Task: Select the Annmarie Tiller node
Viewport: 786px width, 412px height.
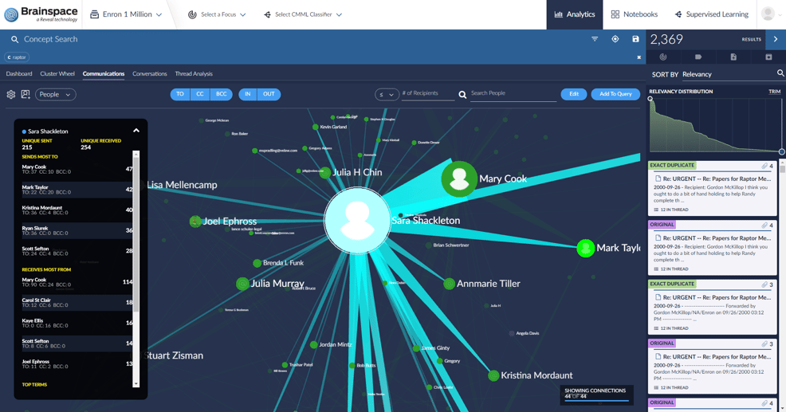Action: click(449, 284)
